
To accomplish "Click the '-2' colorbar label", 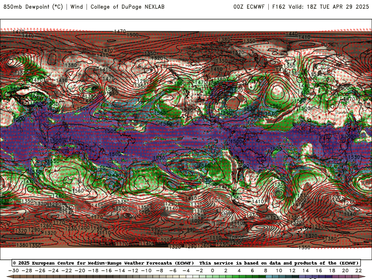I will click(x=199, y=271).
